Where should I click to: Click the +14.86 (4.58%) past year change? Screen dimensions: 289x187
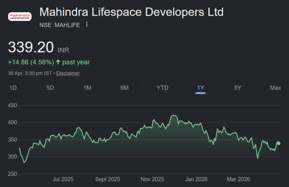[x=49, y=62]
